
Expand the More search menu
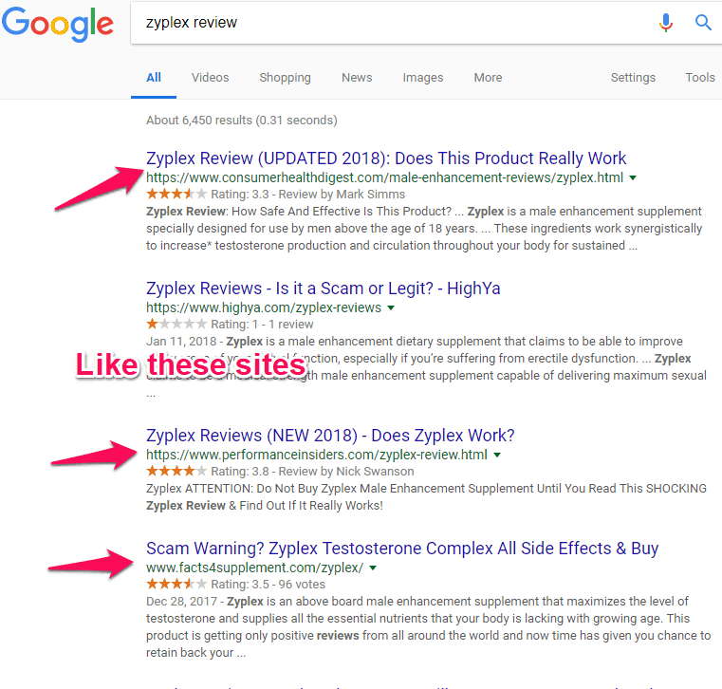[x=488, y=78]
